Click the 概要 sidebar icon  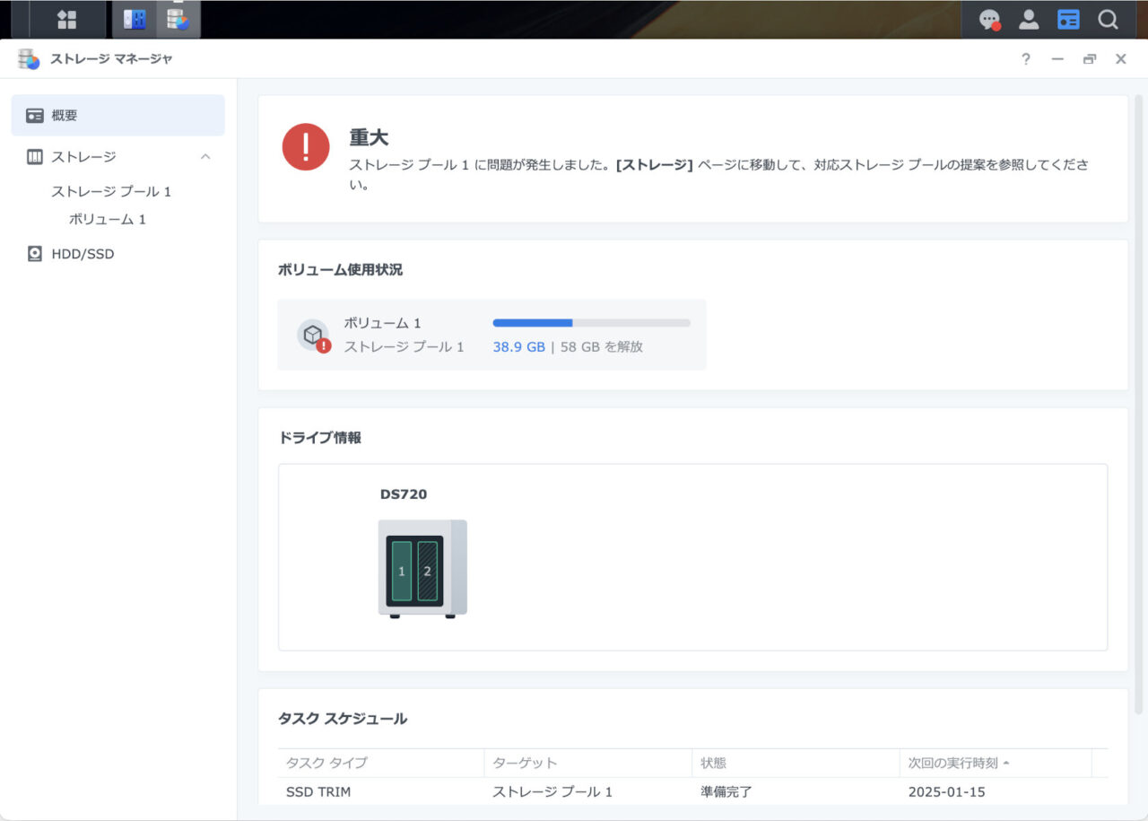point(35,116)
